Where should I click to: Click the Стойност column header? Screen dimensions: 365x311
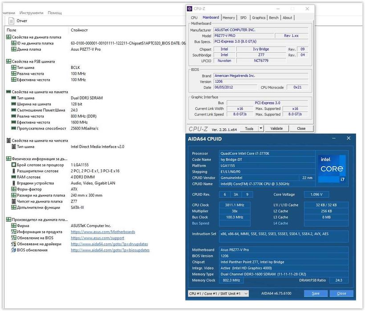(x=79, y=30)
